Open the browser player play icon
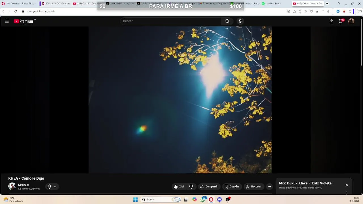Image resolution: width=363 pixels, height=204 pixels. [306, 11]
